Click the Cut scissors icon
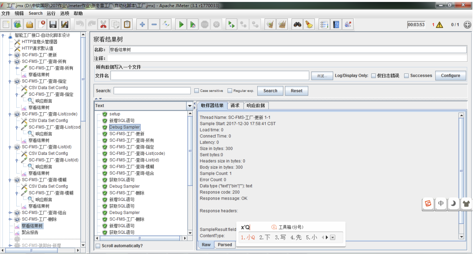The image size is (473, 254). tap(104, 24)
